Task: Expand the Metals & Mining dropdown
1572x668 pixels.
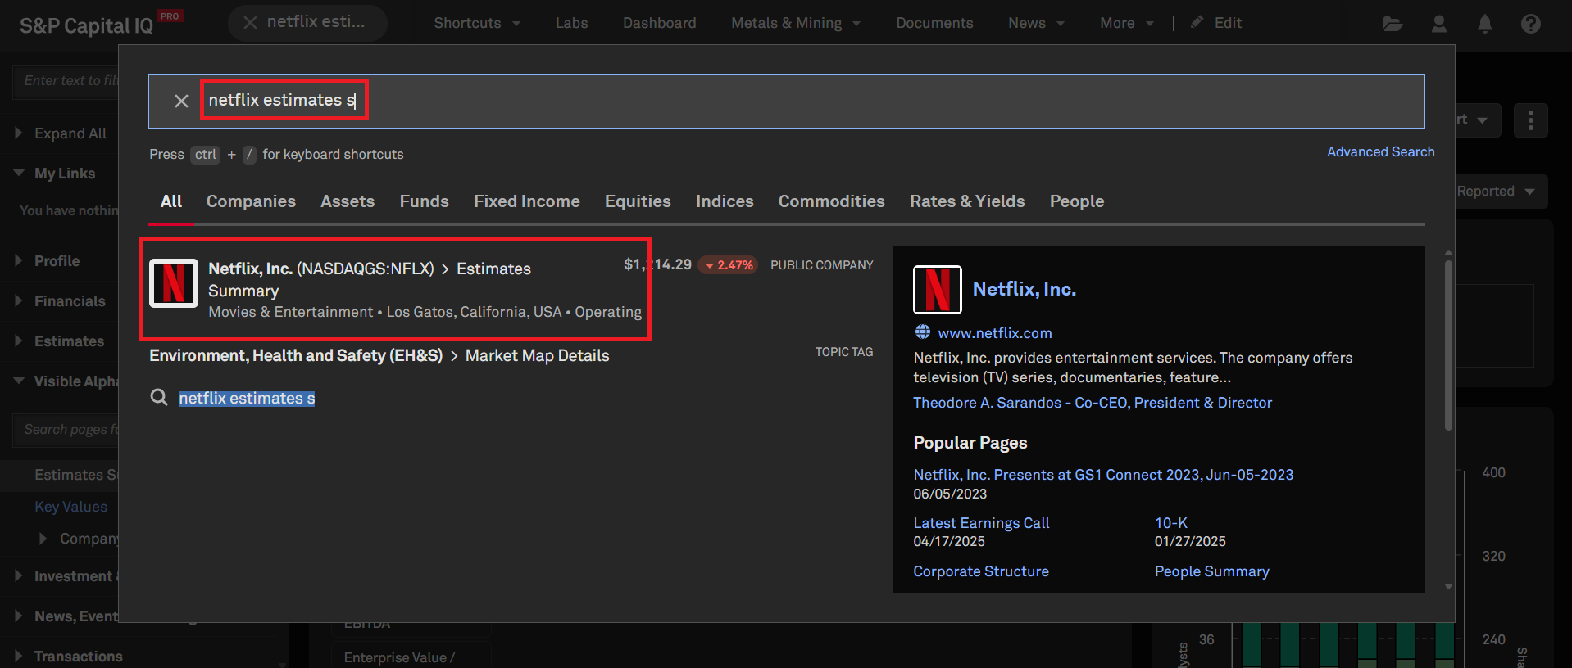Action: coord(795,23)
